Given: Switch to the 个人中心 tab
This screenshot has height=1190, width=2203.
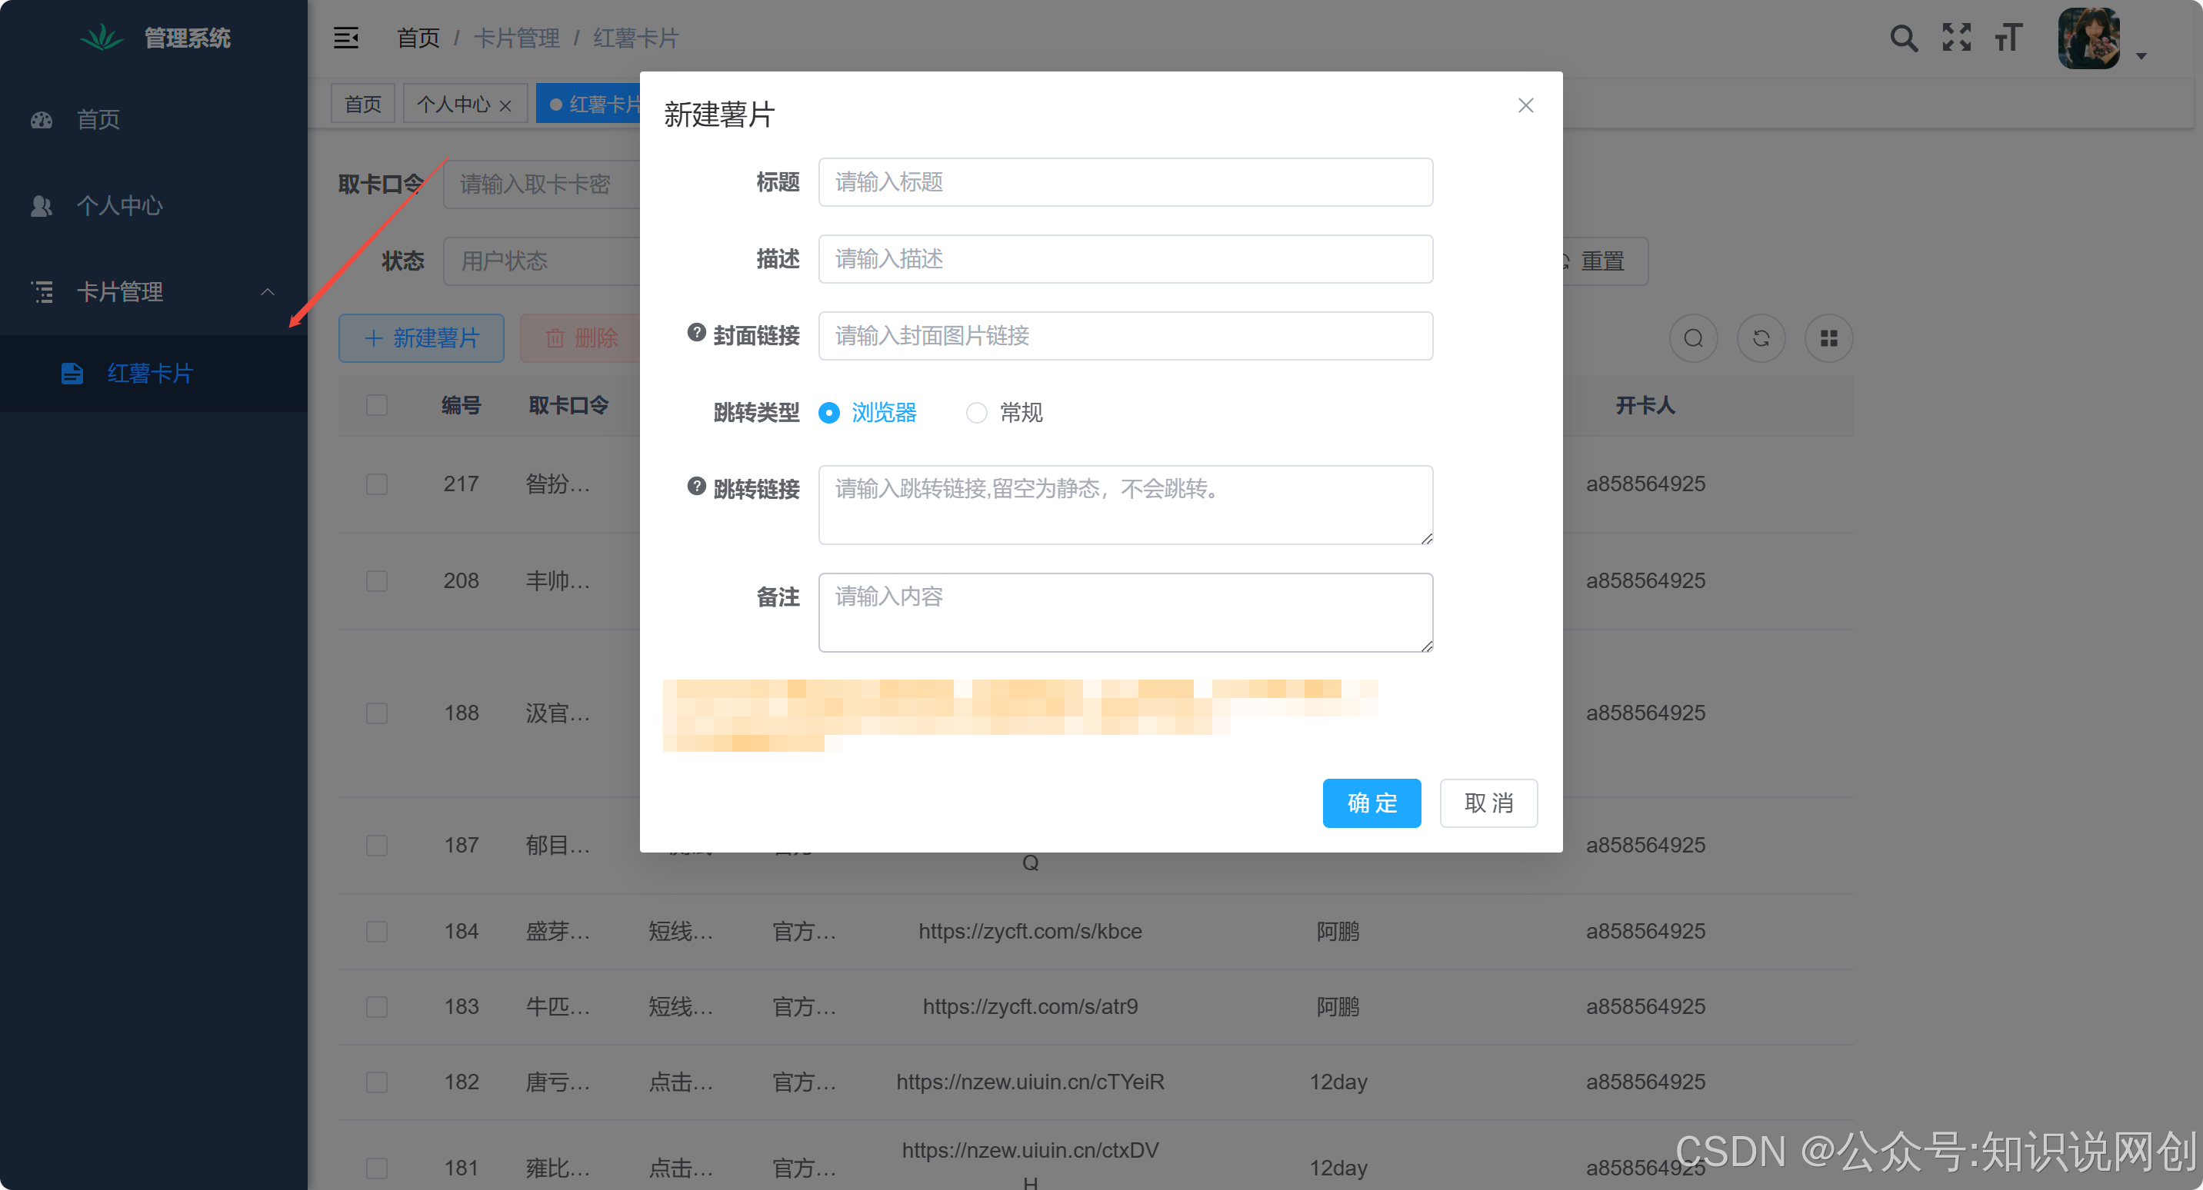Looking at the screenshot, I should [x=453, y=105].
